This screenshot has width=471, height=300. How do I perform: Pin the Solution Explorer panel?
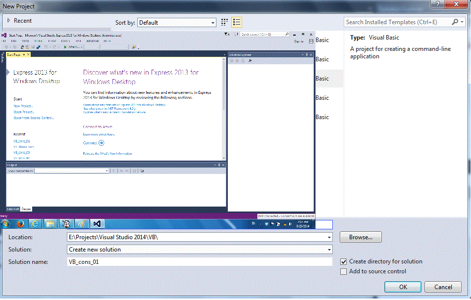tap(307, 55)
